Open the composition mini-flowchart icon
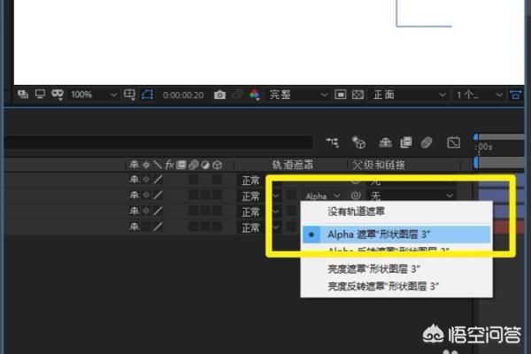Screen dimensions: 531x354 (332, 142)
